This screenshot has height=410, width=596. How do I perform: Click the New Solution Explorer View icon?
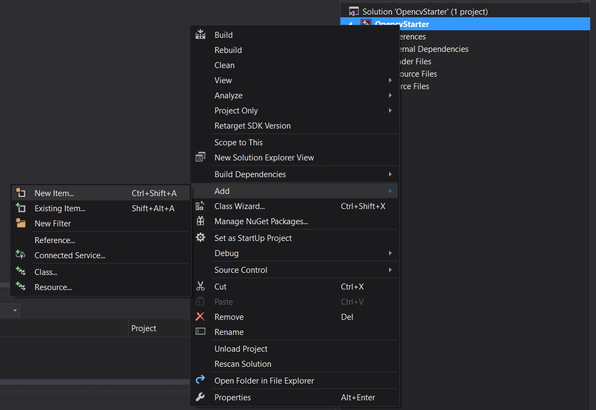(x=200, y=158)
